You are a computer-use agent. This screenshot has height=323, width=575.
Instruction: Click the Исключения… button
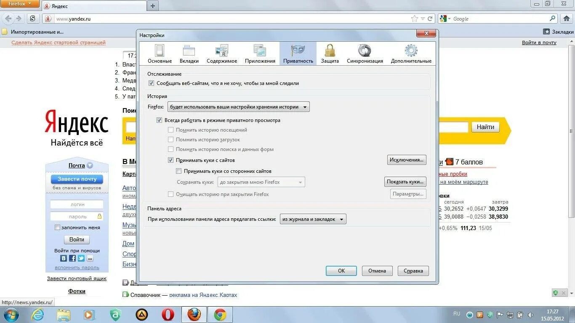(407, 160)
